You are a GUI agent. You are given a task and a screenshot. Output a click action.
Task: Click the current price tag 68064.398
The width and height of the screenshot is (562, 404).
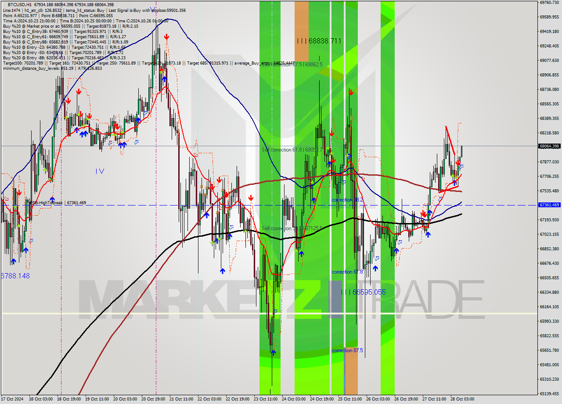pyautogui.click(x=549, y=146)
